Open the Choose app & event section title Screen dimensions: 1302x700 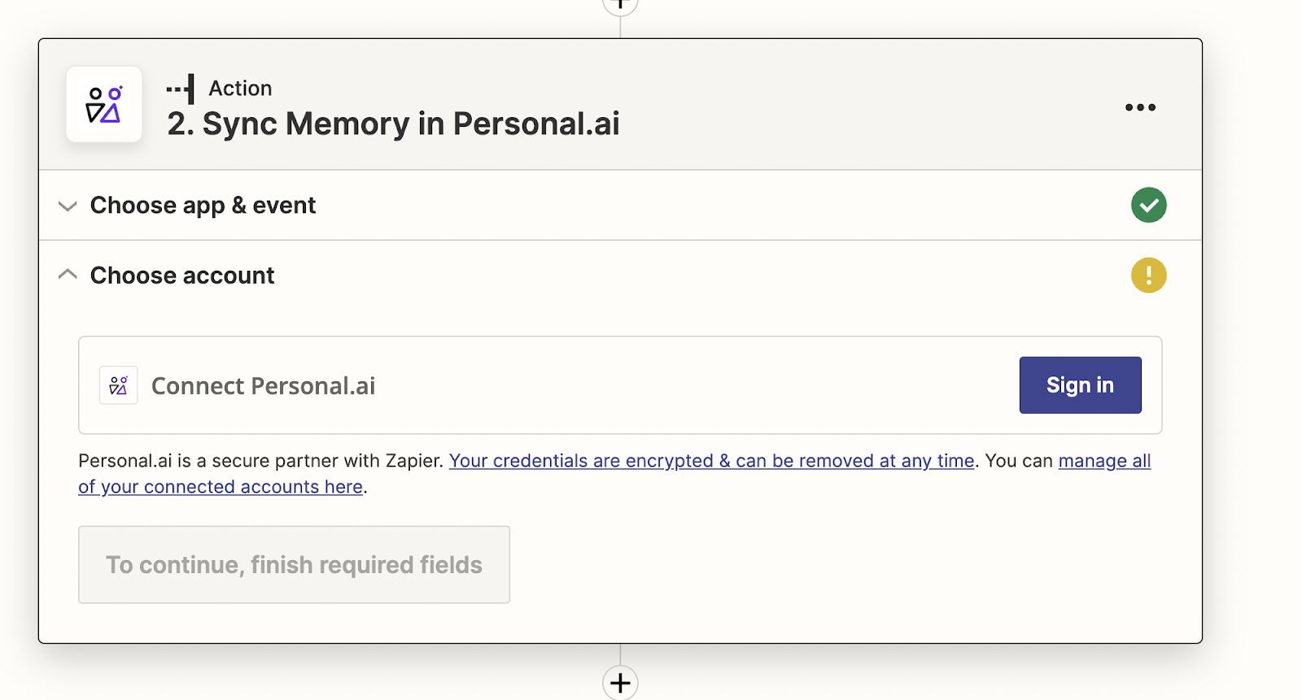pyautogui.click(x=203, y=206)
